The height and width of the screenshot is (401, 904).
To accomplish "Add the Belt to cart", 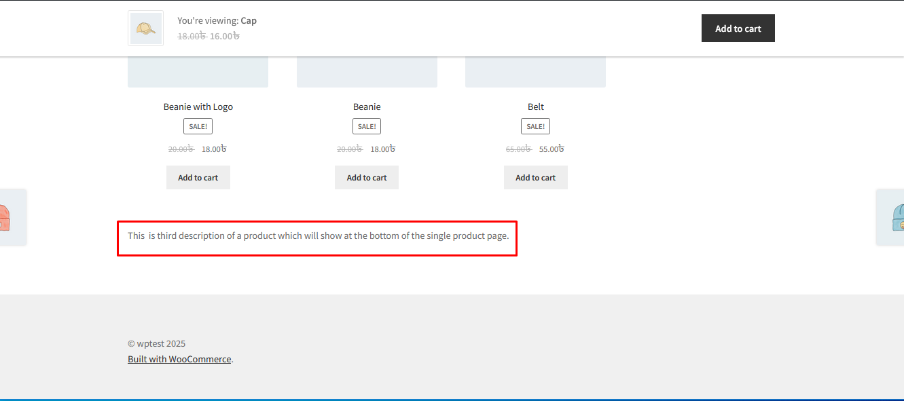I will click(x=535, y=178).
